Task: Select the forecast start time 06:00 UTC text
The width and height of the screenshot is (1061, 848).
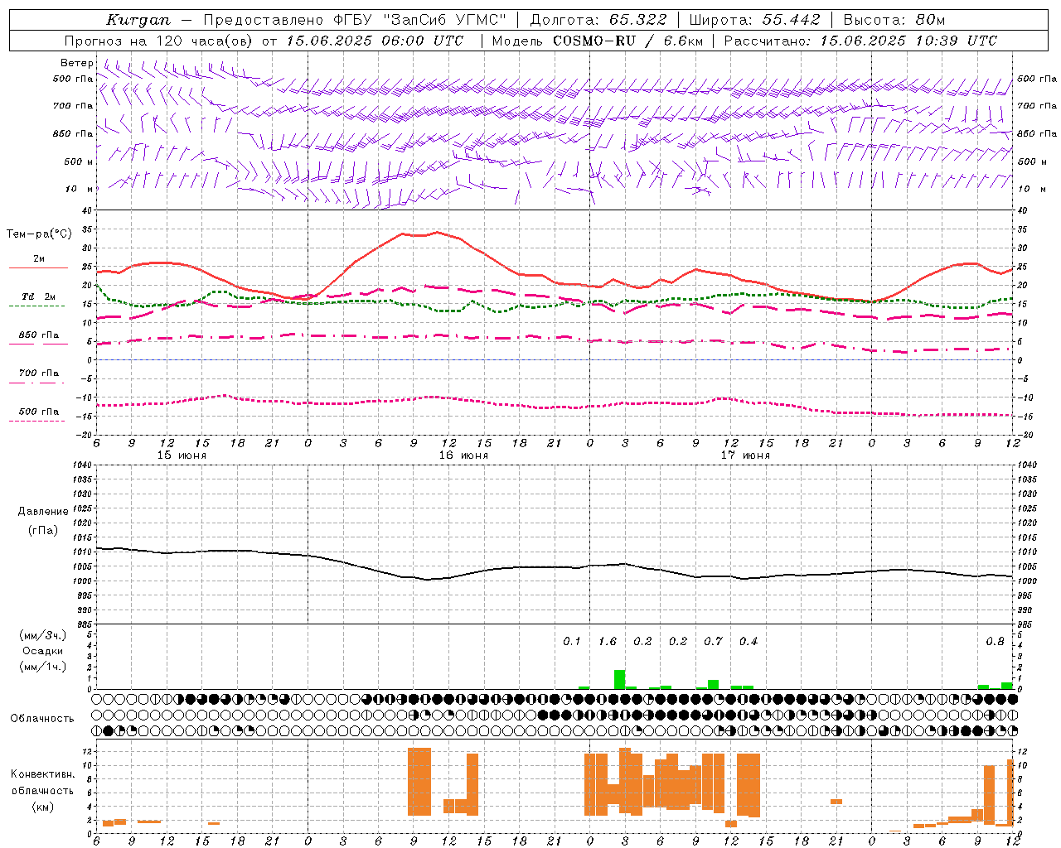Action: 423,41
